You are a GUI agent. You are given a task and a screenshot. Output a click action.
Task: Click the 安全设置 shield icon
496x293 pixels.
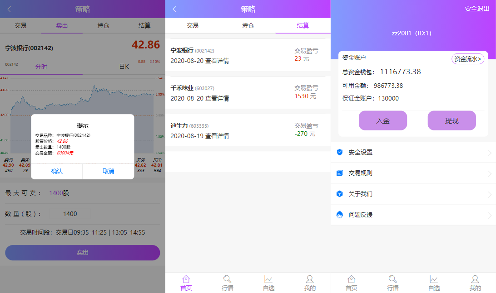click(x=339, y=152)
